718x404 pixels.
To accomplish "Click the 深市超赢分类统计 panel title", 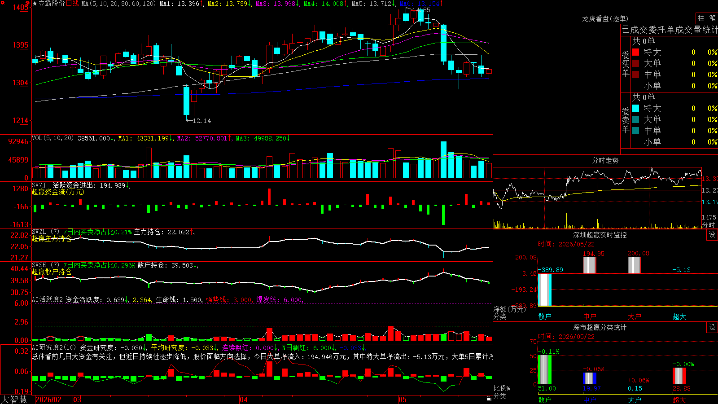I will [600, 327].
